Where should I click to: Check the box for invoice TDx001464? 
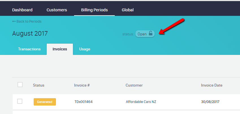pyautogui.click(x=20, y=101)
